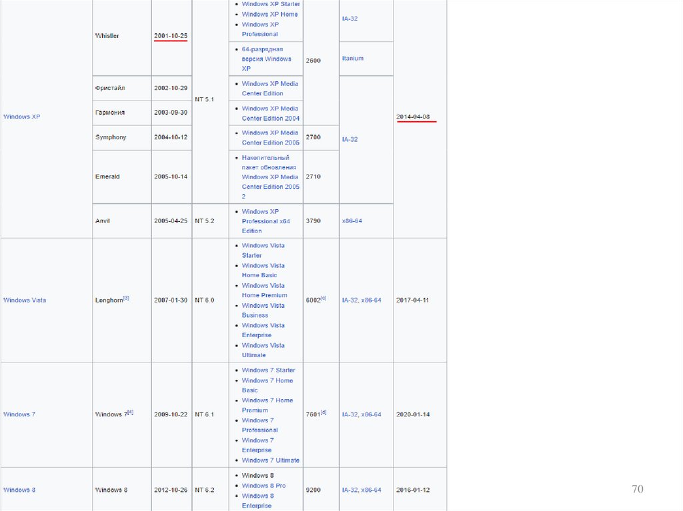This screenshot has width=683, height=511.
Task: Select the date 2012-10-26
Action: pos(171,490)
